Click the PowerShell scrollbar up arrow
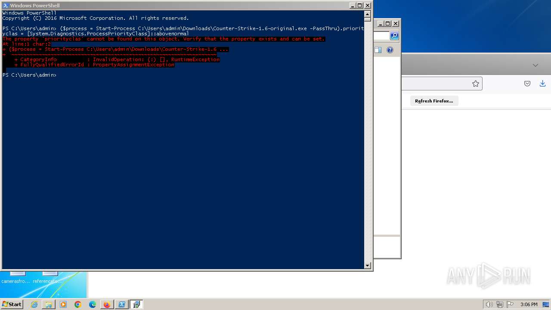Viewport: 551px width, 310px height. [368, 13]
